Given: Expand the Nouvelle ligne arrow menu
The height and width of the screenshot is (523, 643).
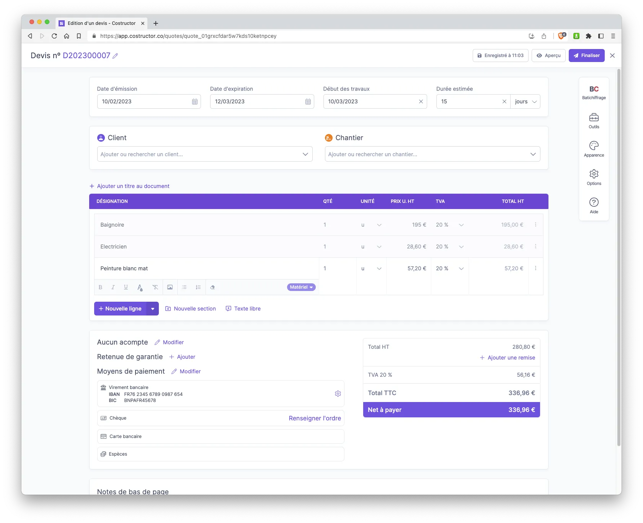Looking at the screenshot, I should 152,309.
